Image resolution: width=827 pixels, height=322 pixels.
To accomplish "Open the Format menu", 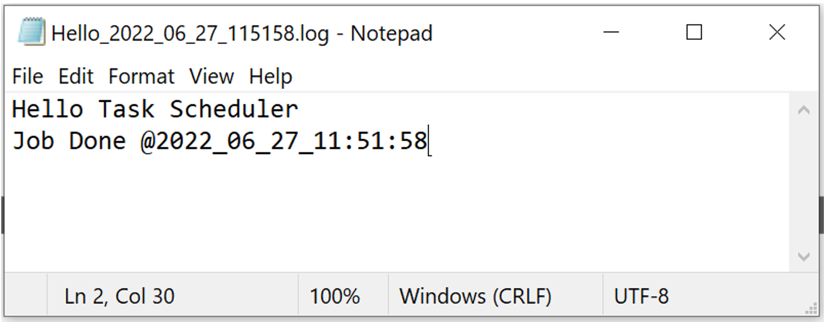I will coord(141,76).
